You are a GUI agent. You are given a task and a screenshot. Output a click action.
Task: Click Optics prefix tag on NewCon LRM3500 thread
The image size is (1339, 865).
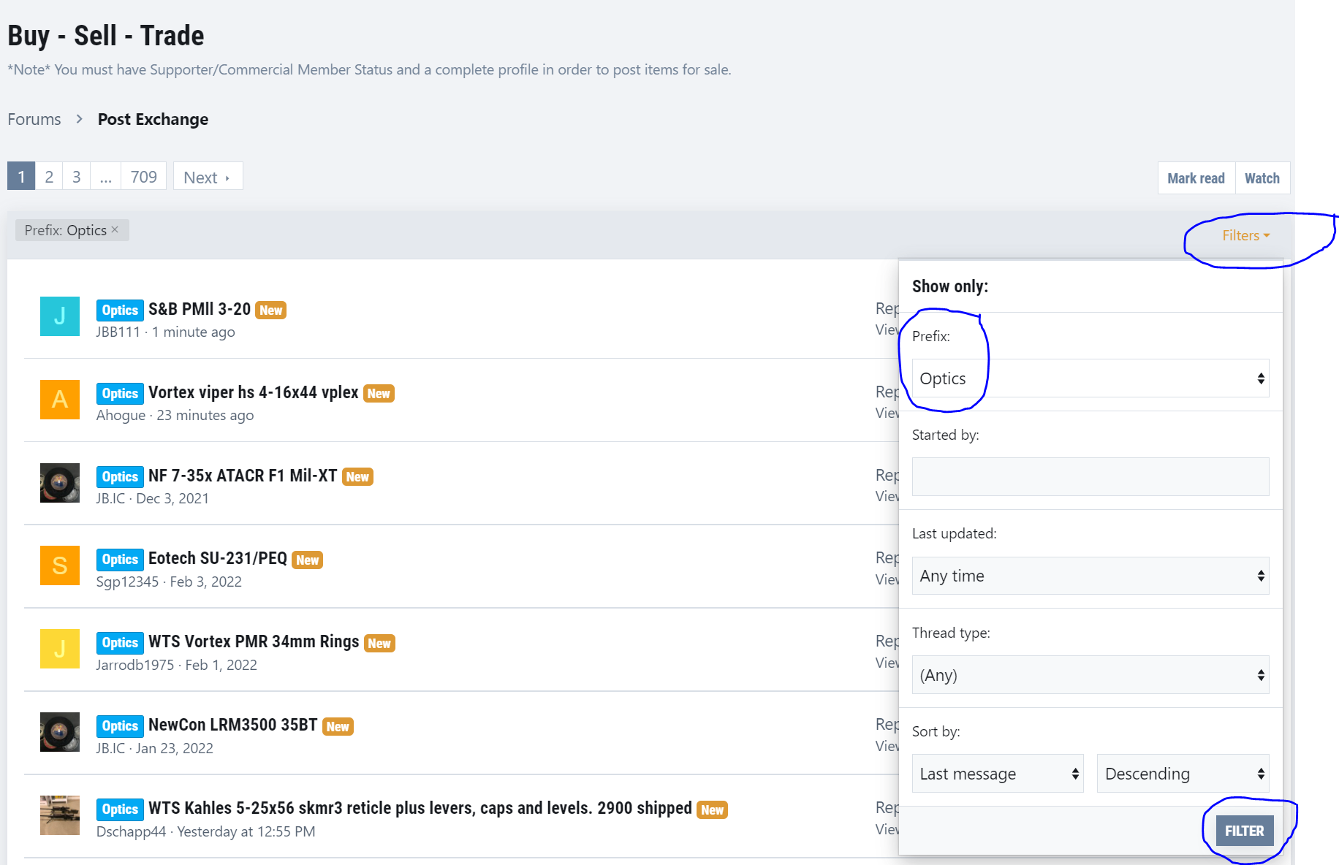(x=120, y=725)
